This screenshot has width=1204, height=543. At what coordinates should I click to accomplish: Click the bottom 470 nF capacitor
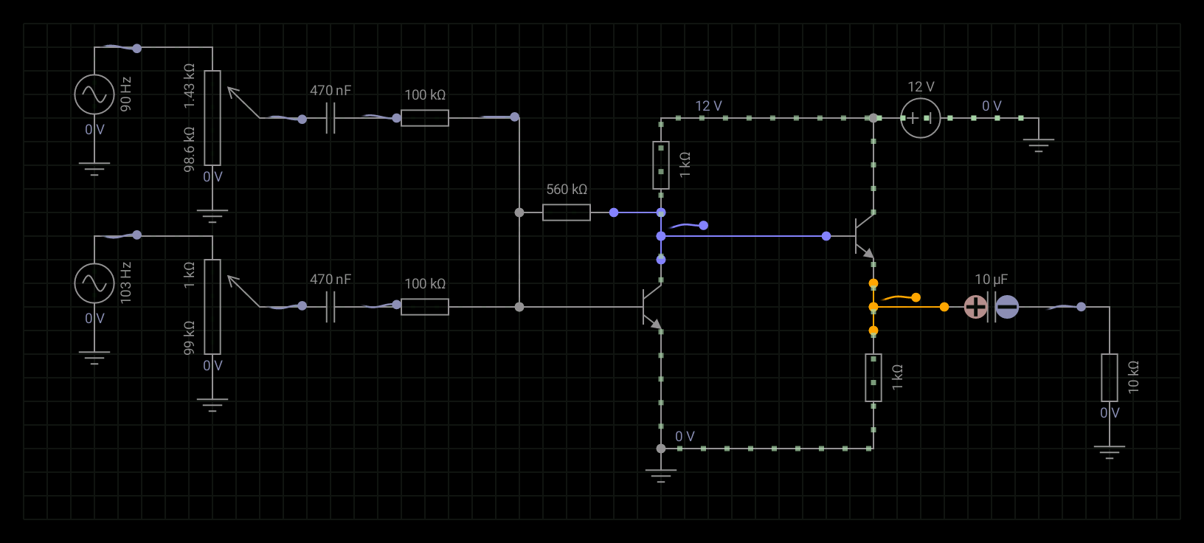click(331, 307)
